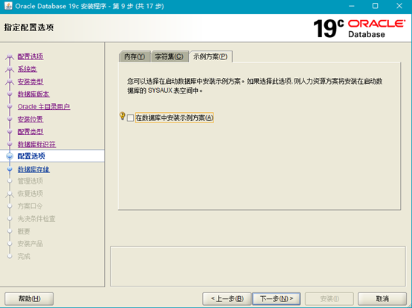Click the 安装产品 step text
Viewport: 412px width, 308px height.
(x=30, y=244)
